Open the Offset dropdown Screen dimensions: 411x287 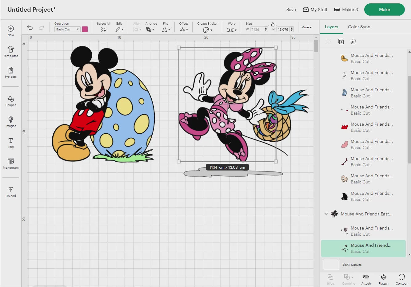click(x=184, y=29)
